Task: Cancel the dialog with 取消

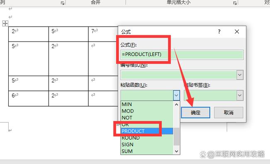Action: tap(229, 113)
